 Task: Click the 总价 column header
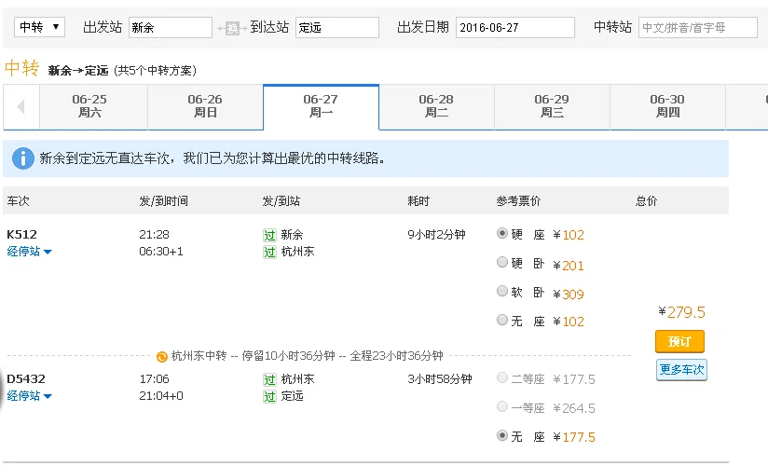(646, 201)
